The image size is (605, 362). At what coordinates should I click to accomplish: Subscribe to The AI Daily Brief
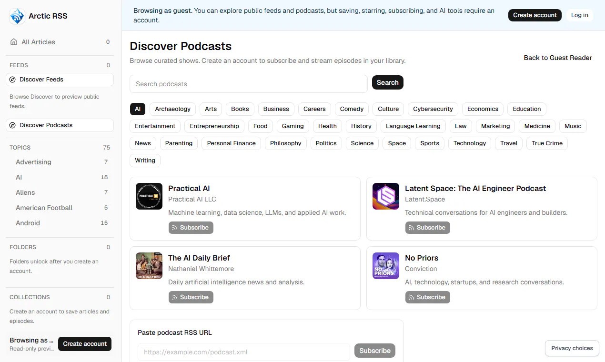[x=191, y=297]
